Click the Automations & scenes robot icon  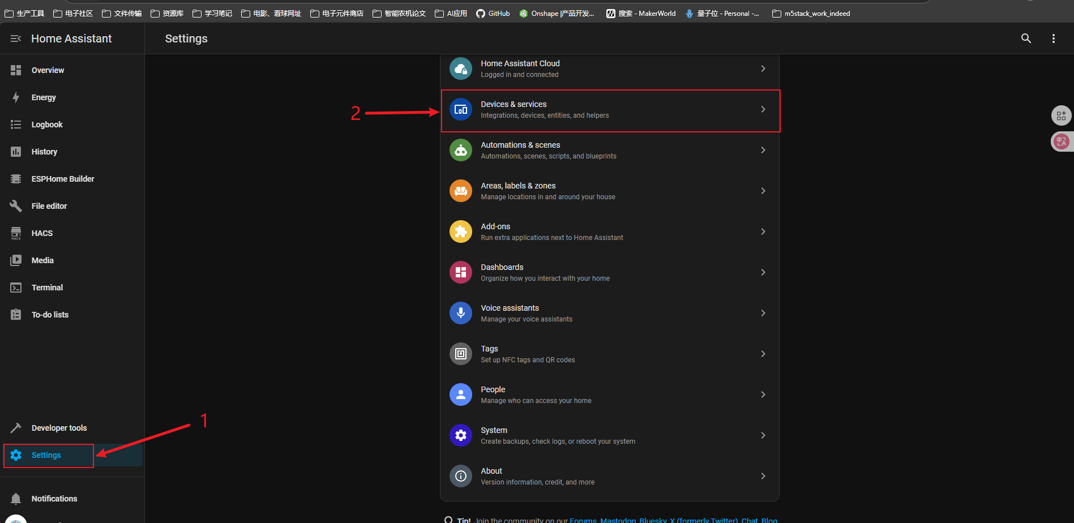[x=461, y=150]
